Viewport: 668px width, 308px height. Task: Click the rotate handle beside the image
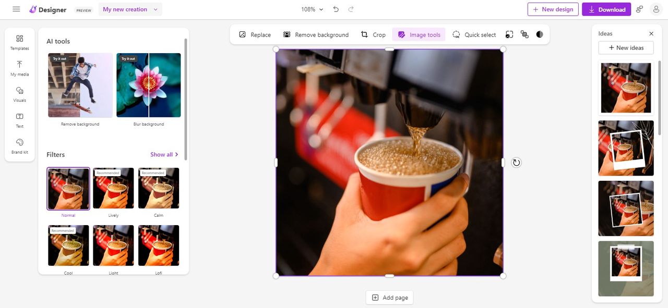coord(516,163)
